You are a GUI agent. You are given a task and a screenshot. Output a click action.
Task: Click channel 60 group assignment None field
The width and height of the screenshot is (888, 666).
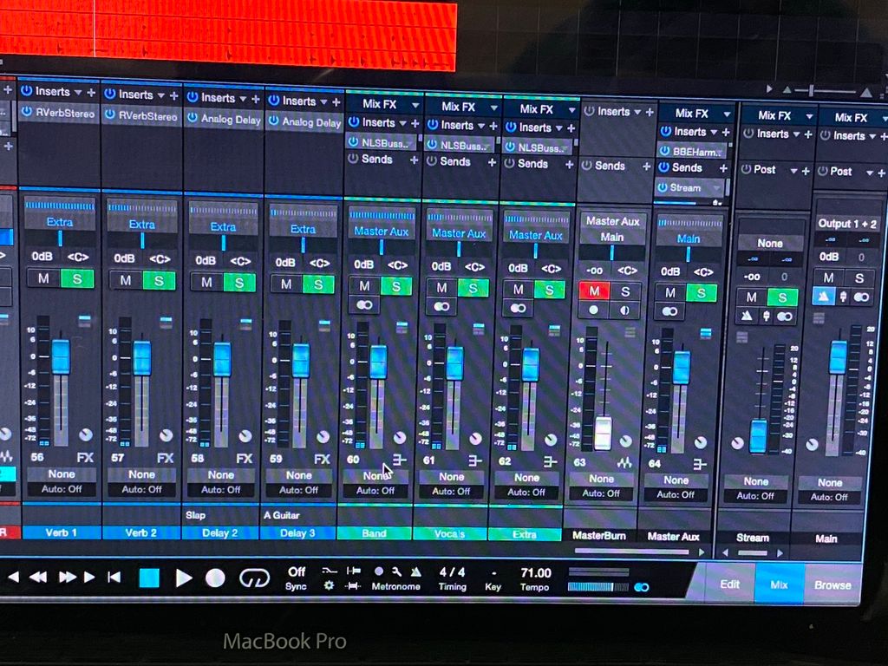376,476
